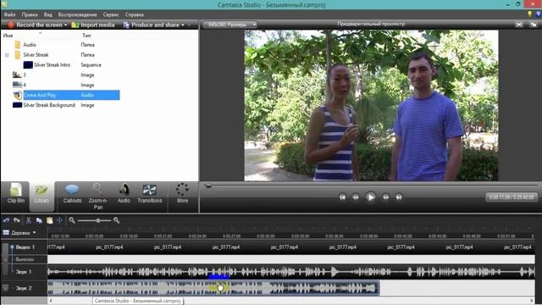Select Silver Streak Background image

(49, 105)
